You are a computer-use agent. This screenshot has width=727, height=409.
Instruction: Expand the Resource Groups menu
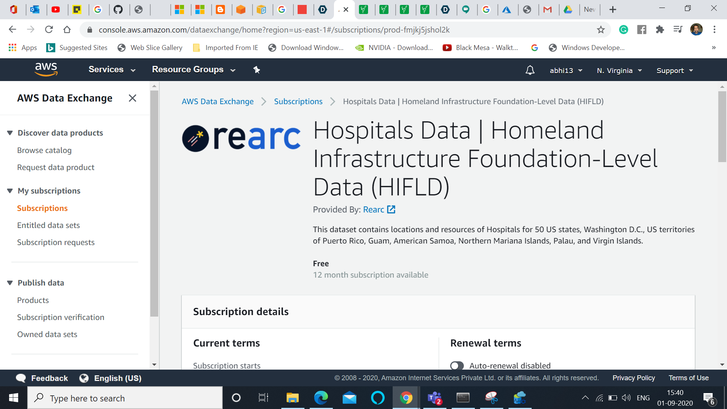click(x=193, y=70)
